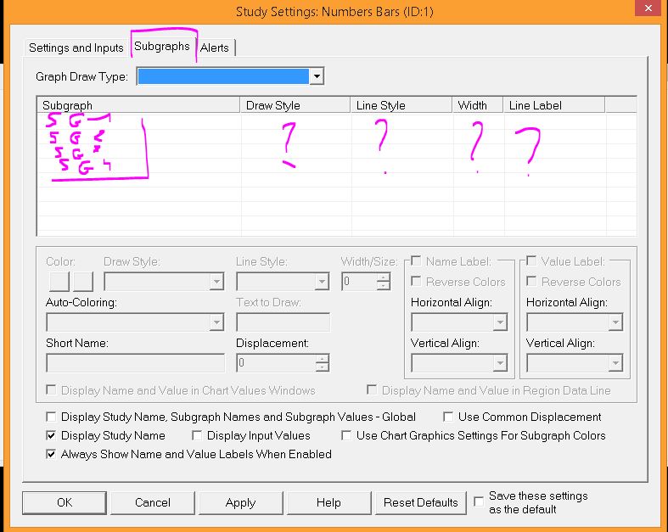The image size is (668, 532).
Task: Toggle Reverse Colors under Name Label
Action: coord(416,281)
